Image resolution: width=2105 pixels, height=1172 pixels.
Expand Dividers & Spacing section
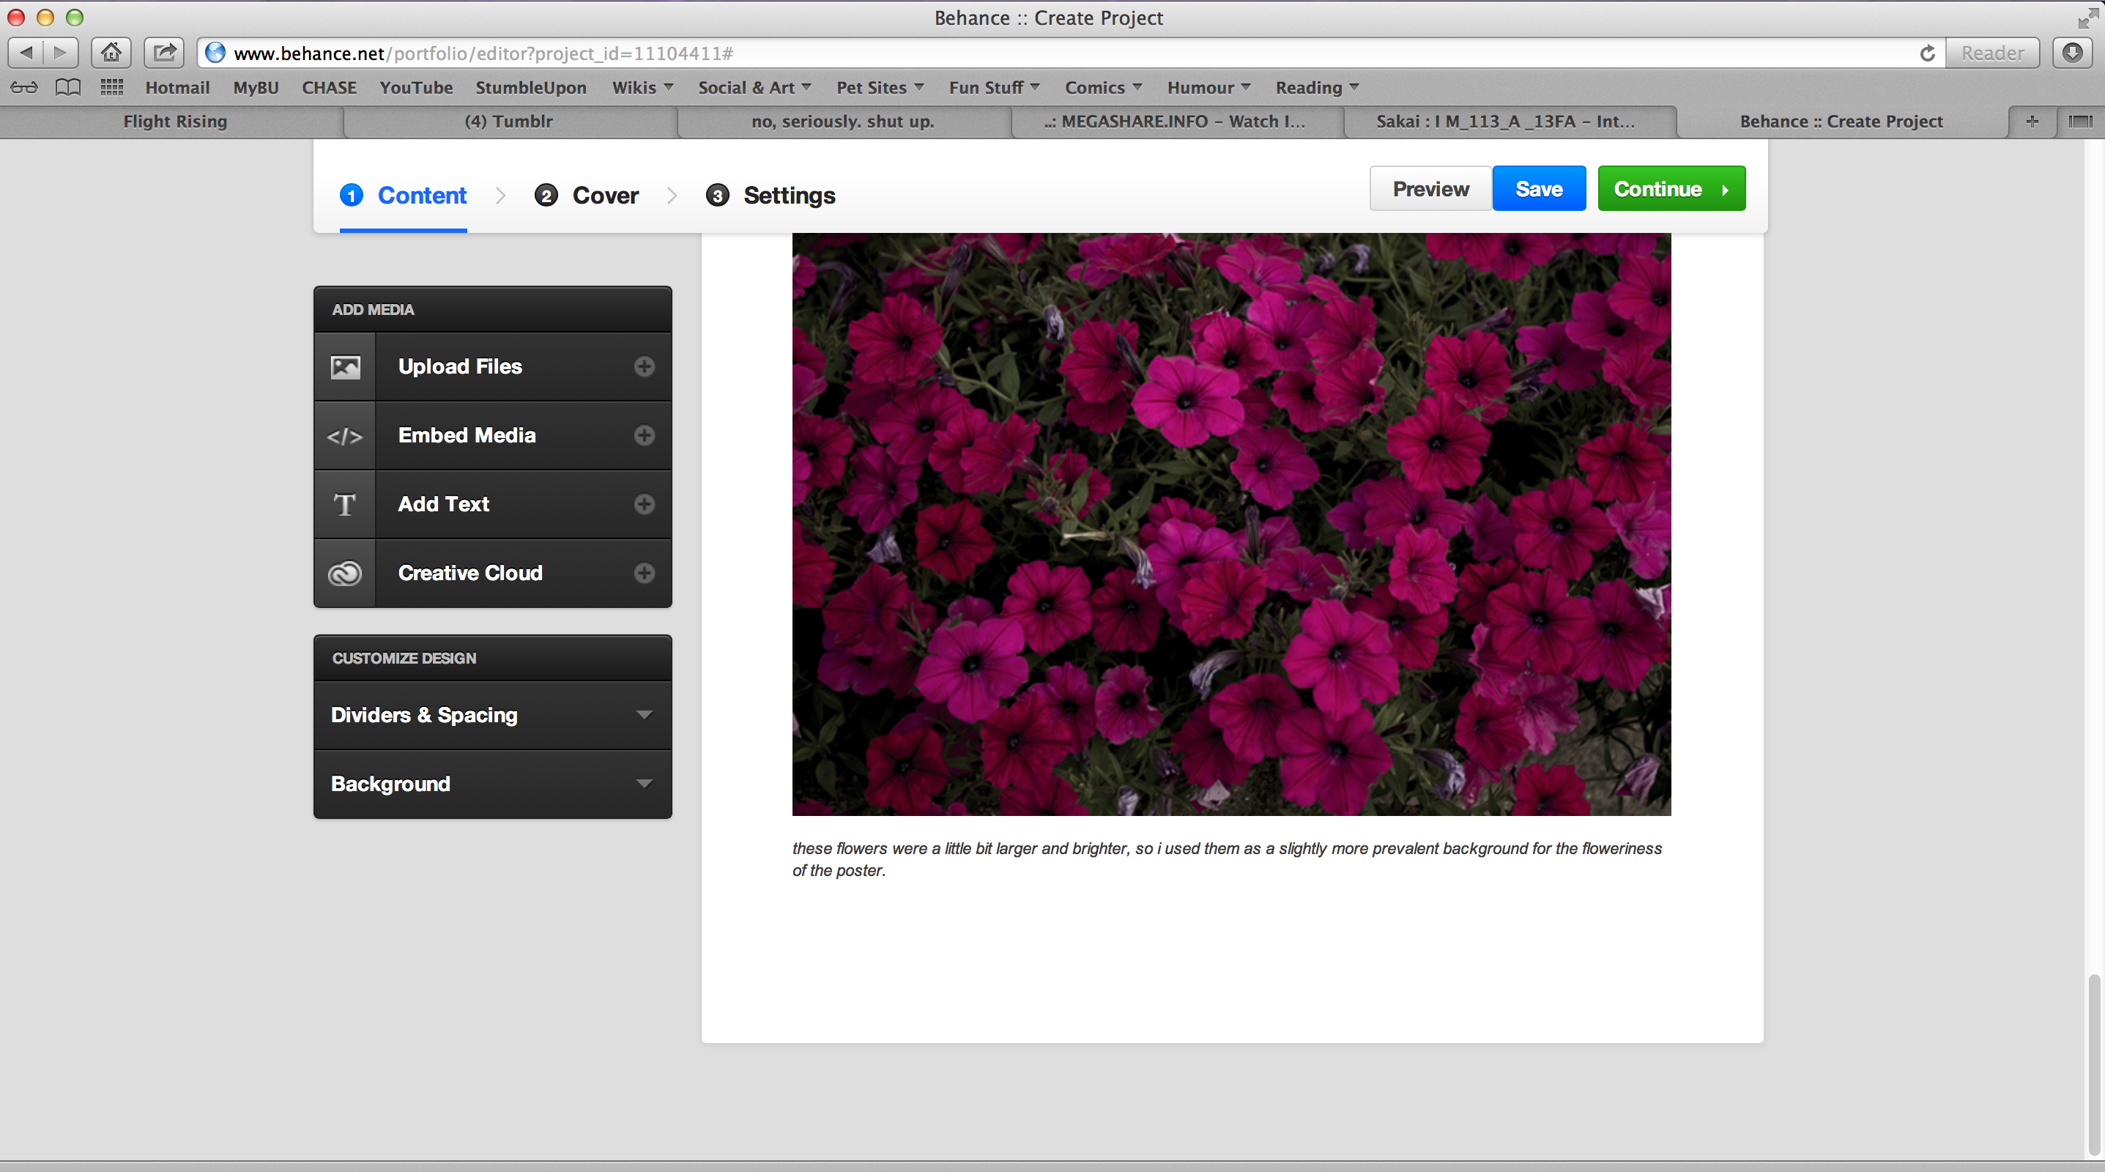pyautogui.click(x=493, y=715)
